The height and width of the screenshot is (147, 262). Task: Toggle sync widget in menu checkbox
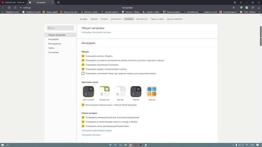[x=83, y=69]
